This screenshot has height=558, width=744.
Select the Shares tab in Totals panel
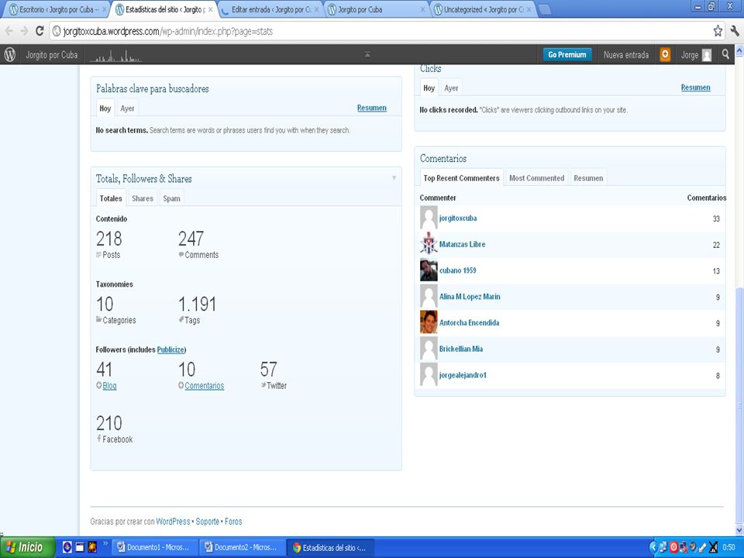143,198
